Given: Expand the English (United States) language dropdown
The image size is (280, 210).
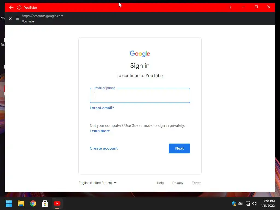Looking at the screenshot, I should [x=98, y=183].
